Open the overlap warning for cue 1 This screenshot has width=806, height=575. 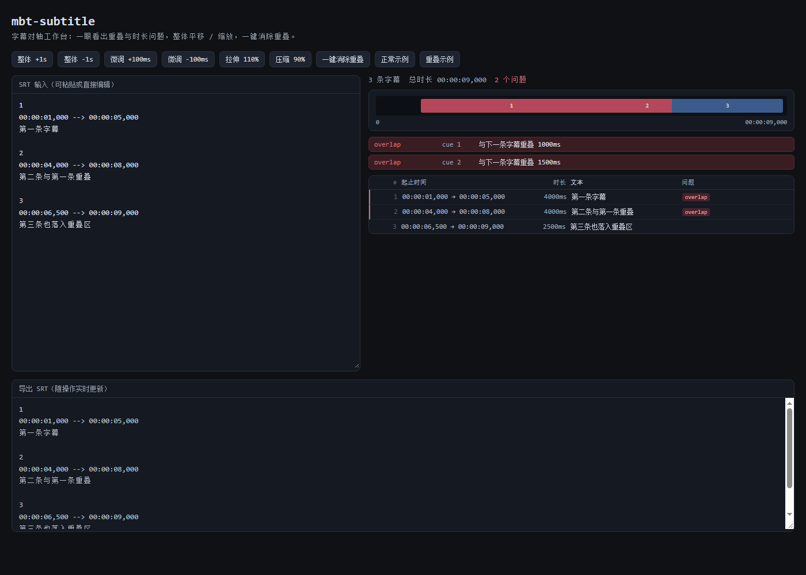pos(581,144)
